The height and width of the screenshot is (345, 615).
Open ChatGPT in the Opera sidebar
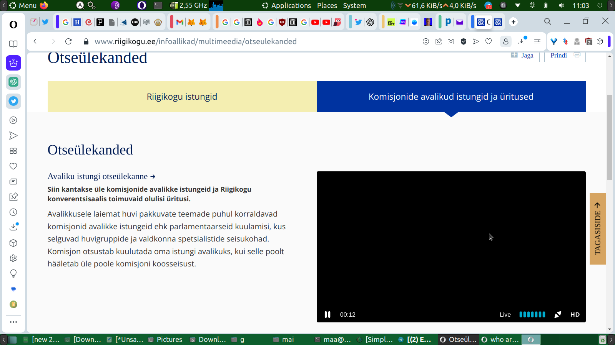tap(13, 82)
